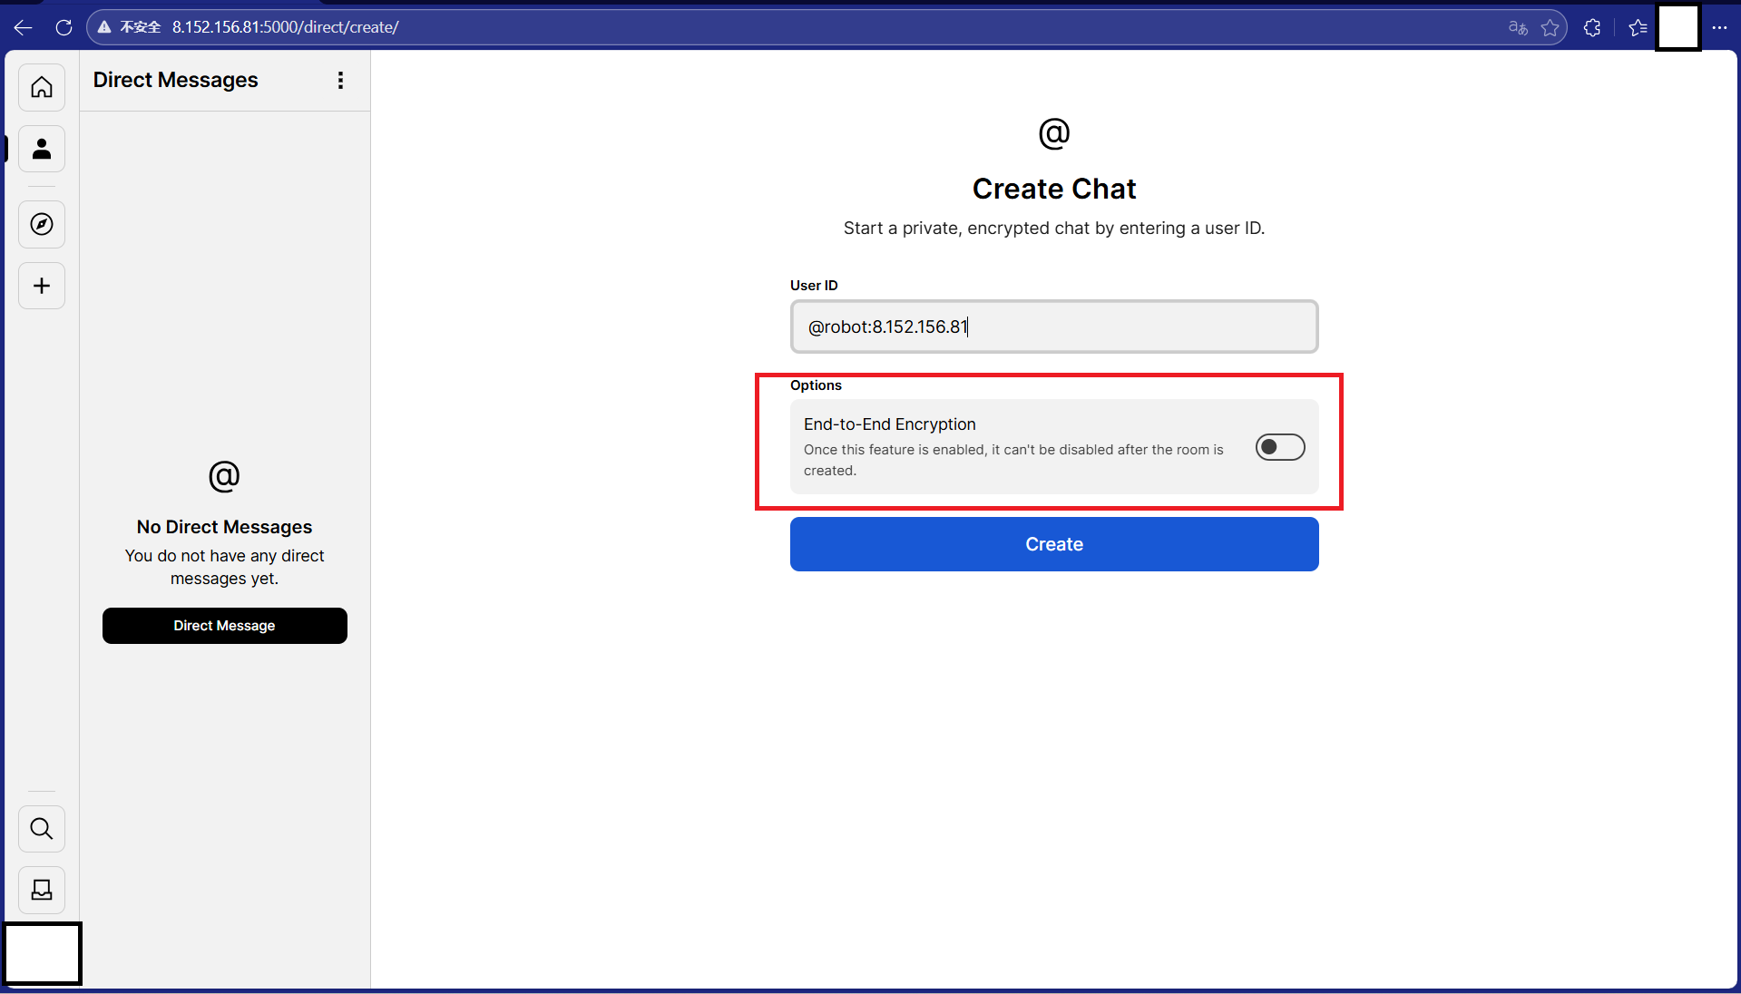Add page to favorites with star icon
1741x994 pixels.
(x=1550, y=27)
